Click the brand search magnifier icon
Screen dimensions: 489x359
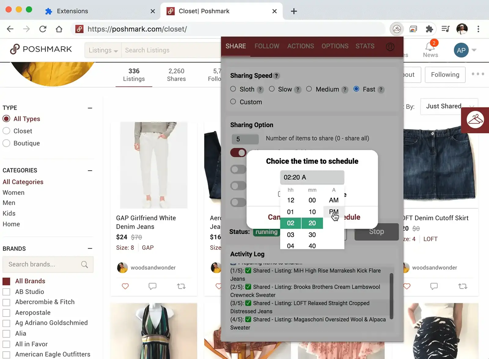pyautogui.click(x=85, y=264)
